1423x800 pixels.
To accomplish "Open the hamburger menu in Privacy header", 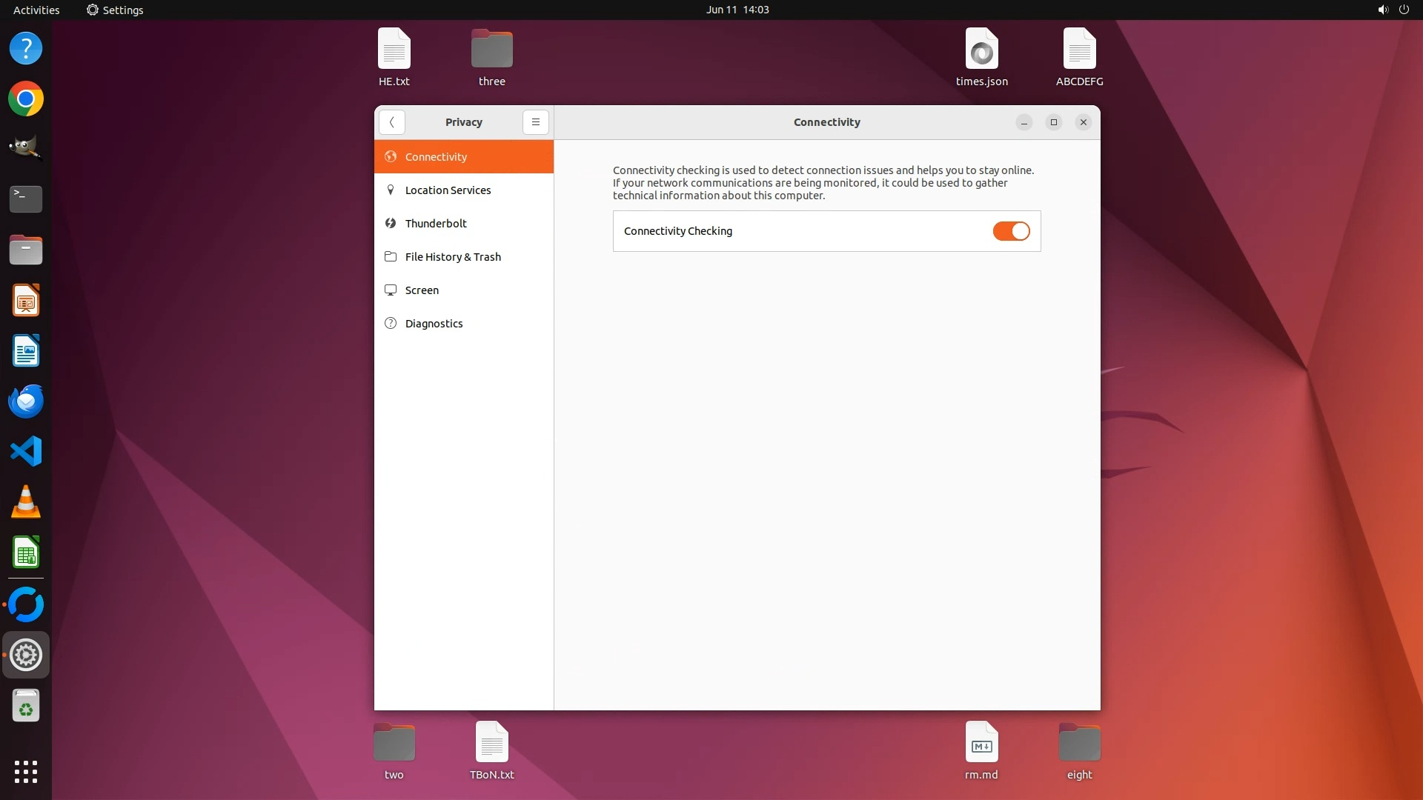I will pos(535,122).
